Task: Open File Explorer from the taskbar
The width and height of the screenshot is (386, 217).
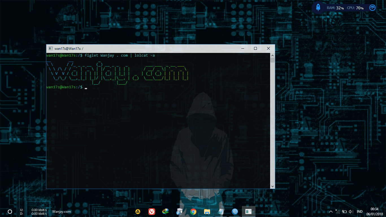Action: point(207,211)
